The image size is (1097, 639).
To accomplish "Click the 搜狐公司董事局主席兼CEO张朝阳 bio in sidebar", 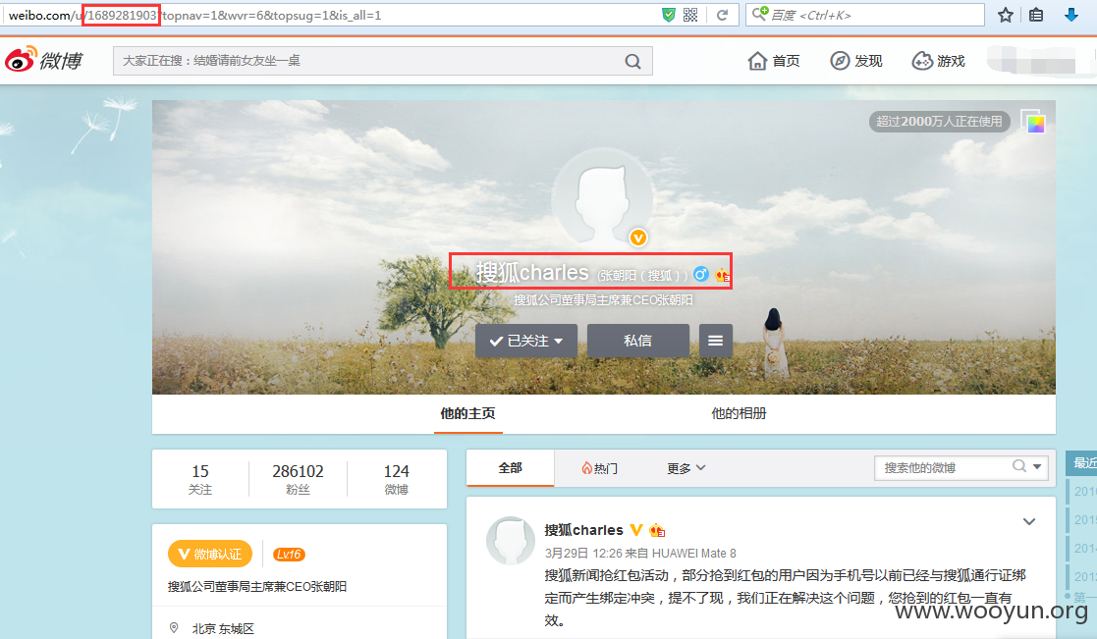I will (x=256, y=587).
